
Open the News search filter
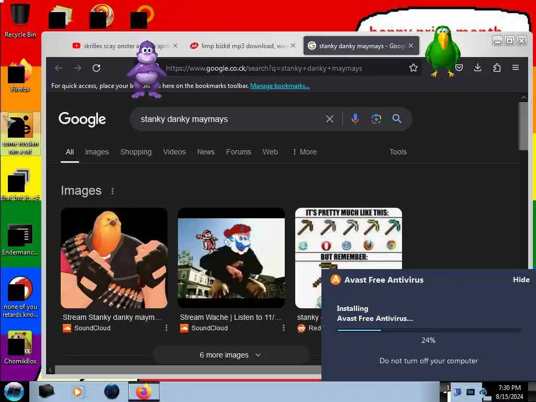point(206,152)
